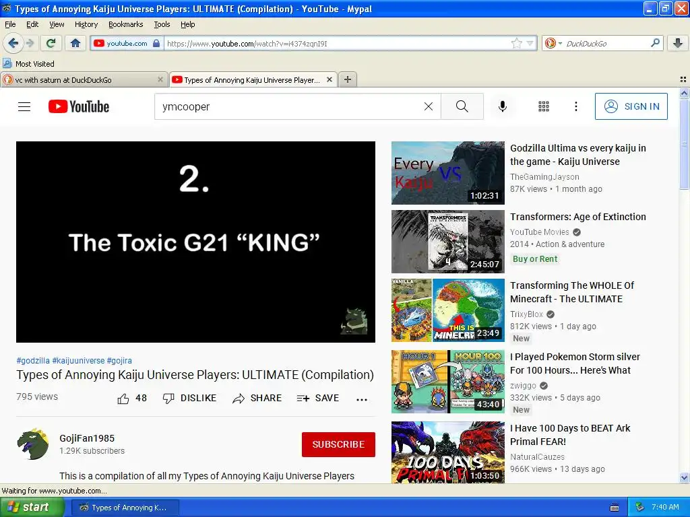The height and width of the screenshot is (517, 690).
Task: Click the channel watermark in the video corner
Action: [354, 321]
